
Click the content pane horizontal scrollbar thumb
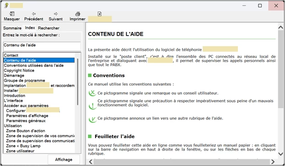pos(182,161)
